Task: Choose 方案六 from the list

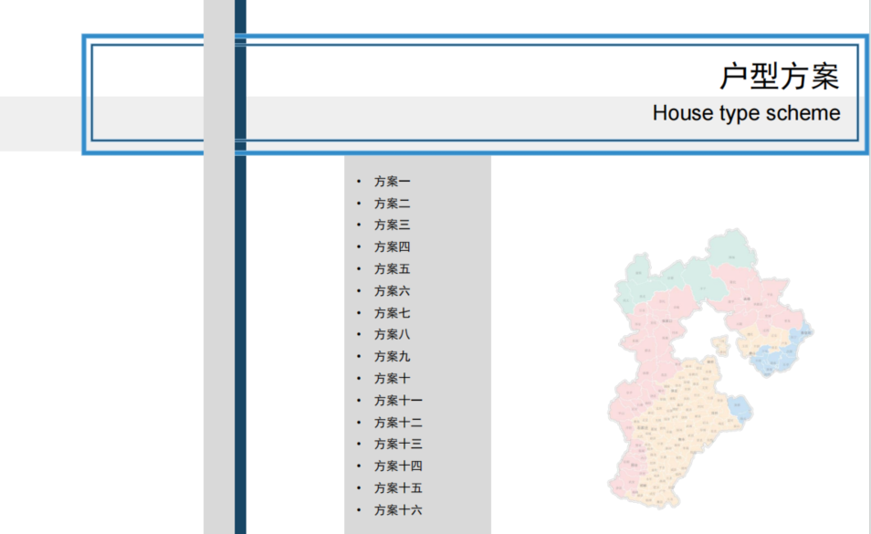Action: [392, 291]
